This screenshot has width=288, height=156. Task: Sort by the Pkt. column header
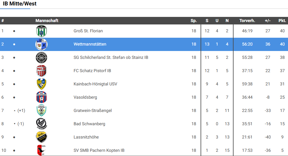pyautogui.click(x=282, y=21)
